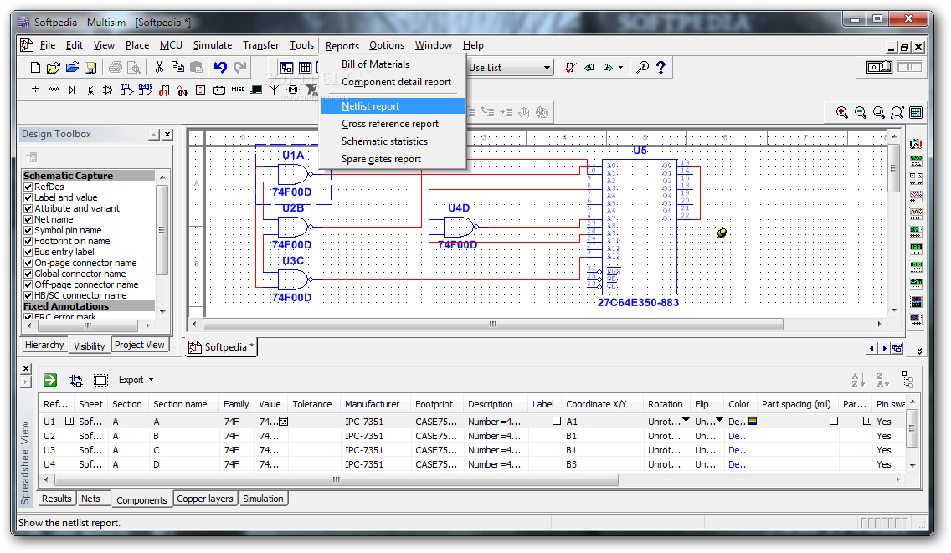Image resolution: width=951 pixels, height=553 pixels.
Task: Toggle Bus entry label checkbox
Action: pyautogui.click(x=28, y=253)
